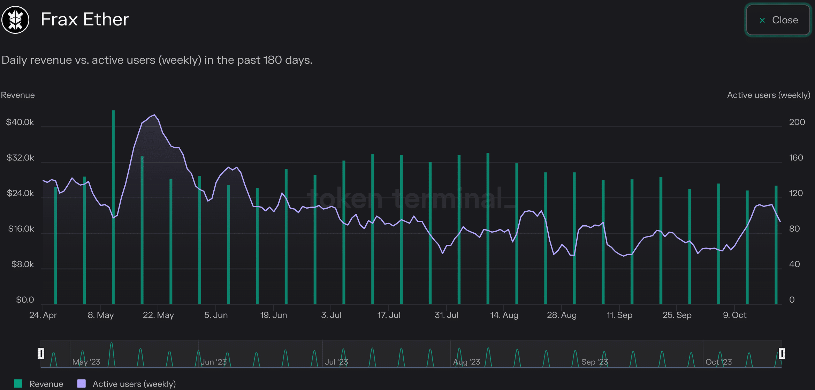The image size is (815, 390).
Task: Click the X icon in Close button
Action: tap(762, 20)
